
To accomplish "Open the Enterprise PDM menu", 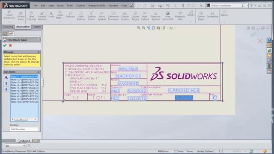I will point(97,6).
